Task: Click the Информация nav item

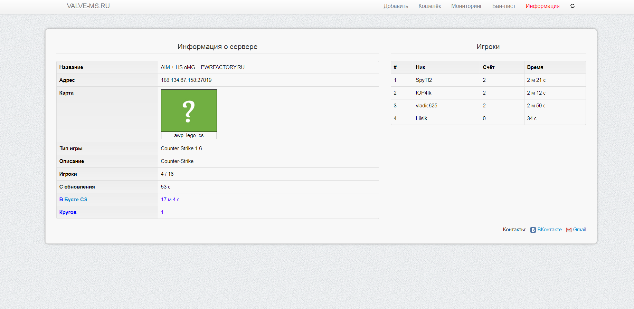Action: [x=542, y=6]
